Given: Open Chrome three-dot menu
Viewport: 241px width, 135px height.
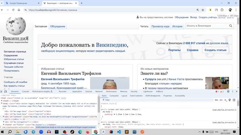Looking at the screenshot, I should point(236,10).
